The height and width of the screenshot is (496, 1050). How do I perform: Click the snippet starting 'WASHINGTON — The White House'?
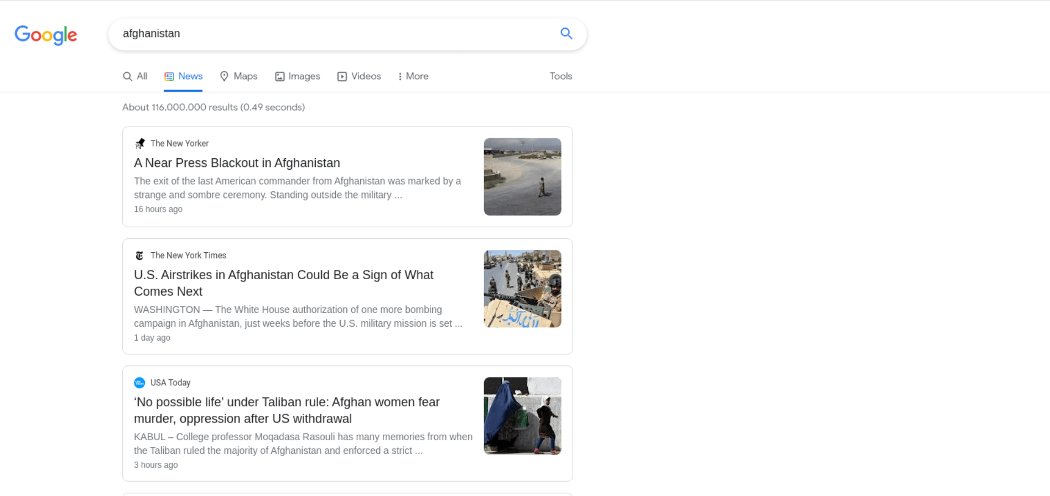tap(298, 316)
